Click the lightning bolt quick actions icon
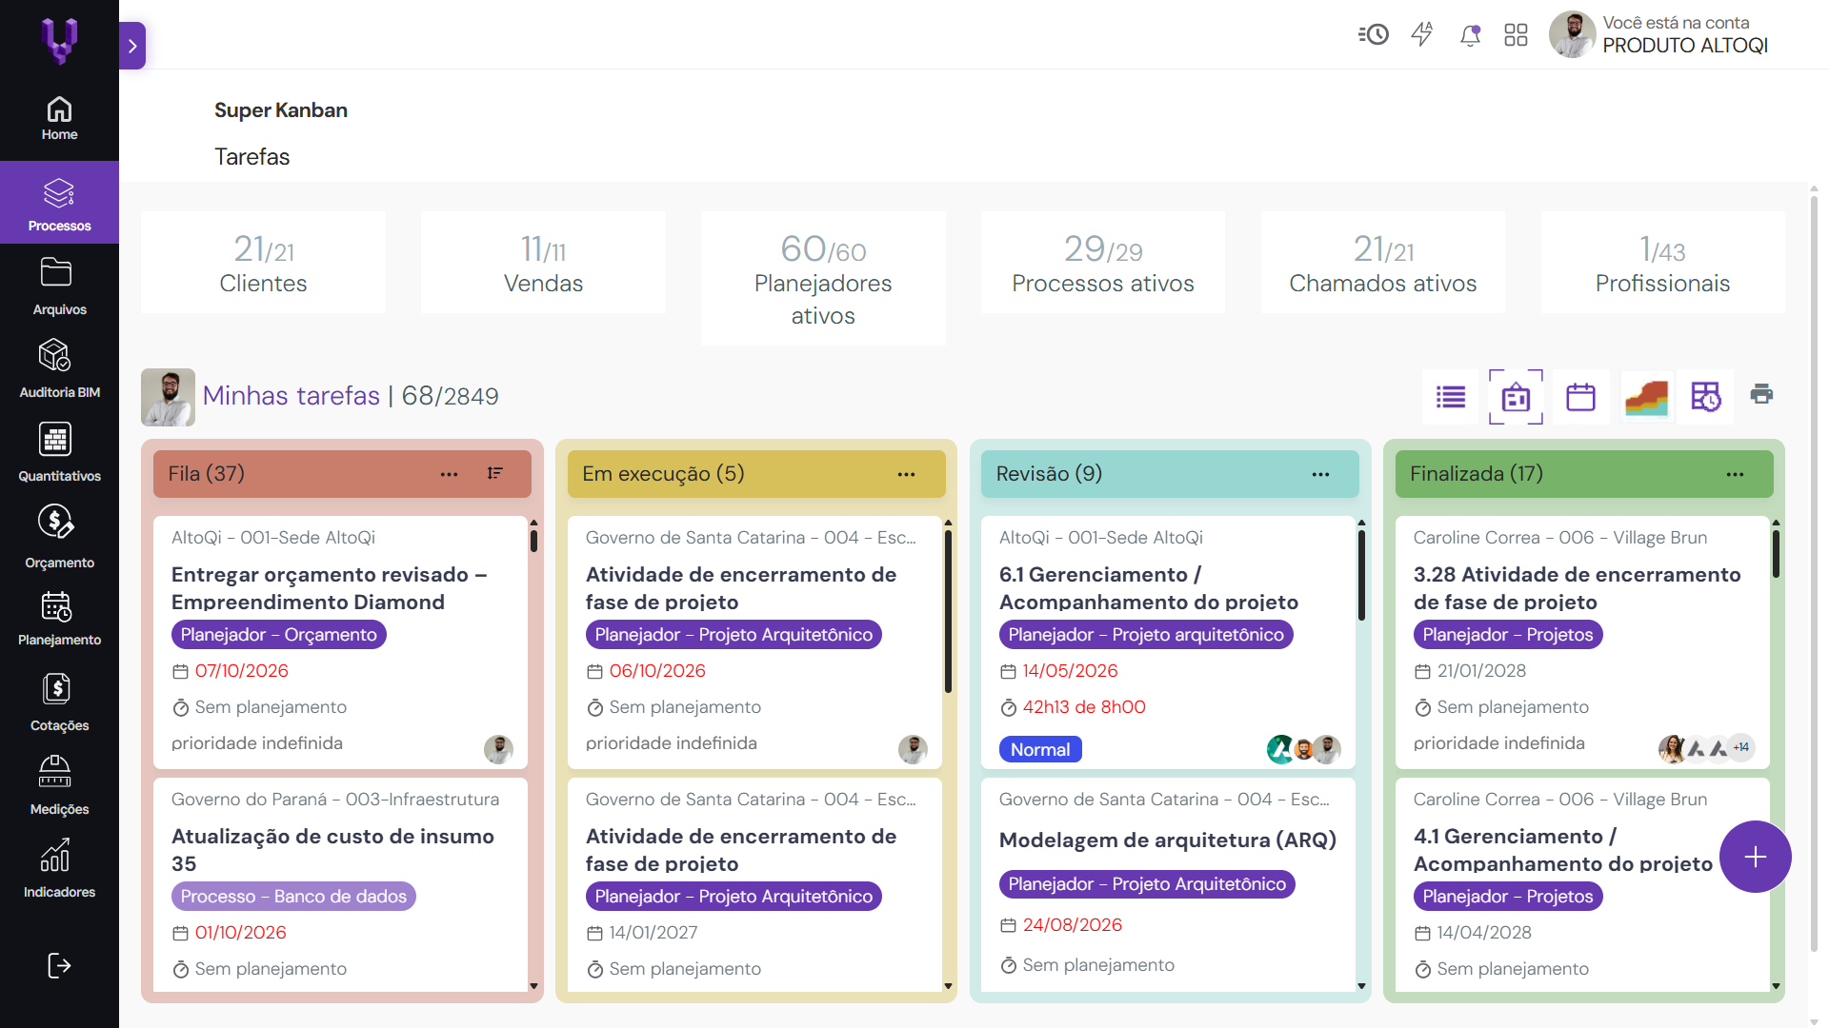1829x1028 pixels. coord(1422,35)
